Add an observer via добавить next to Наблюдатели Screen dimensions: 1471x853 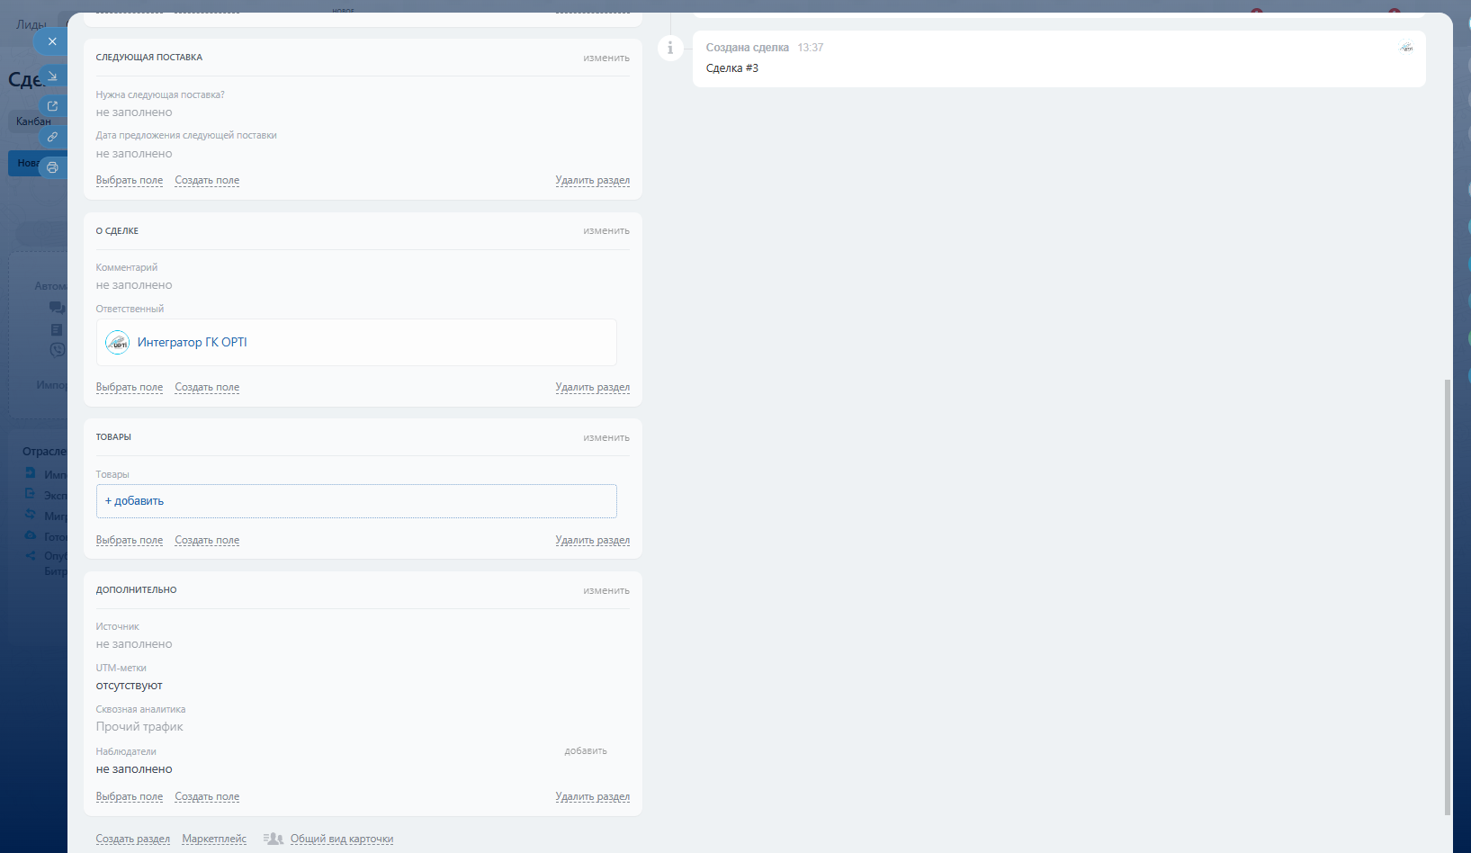[x=586, y=751]
